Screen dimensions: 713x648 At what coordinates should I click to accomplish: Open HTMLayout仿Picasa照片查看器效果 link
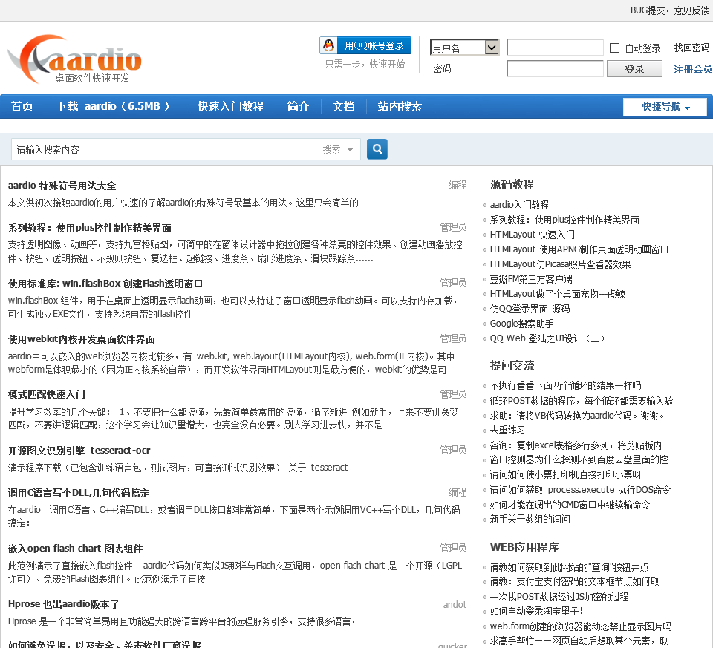560,264
